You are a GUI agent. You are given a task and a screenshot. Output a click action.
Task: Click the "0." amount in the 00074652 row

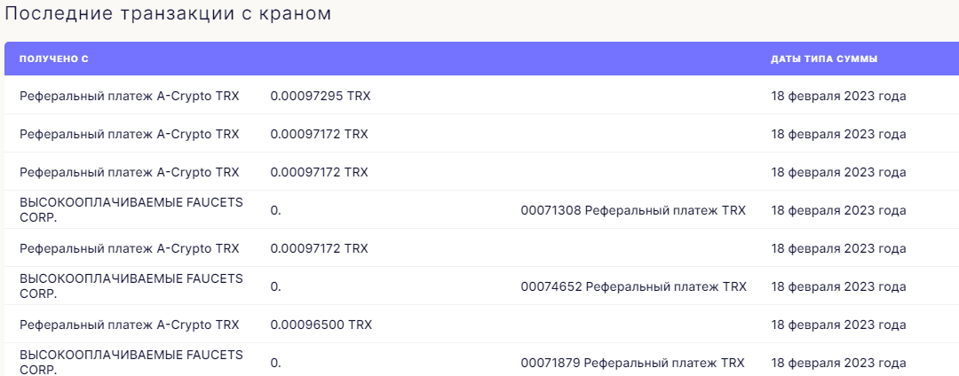pyautogui.click(x=275, y=286)
